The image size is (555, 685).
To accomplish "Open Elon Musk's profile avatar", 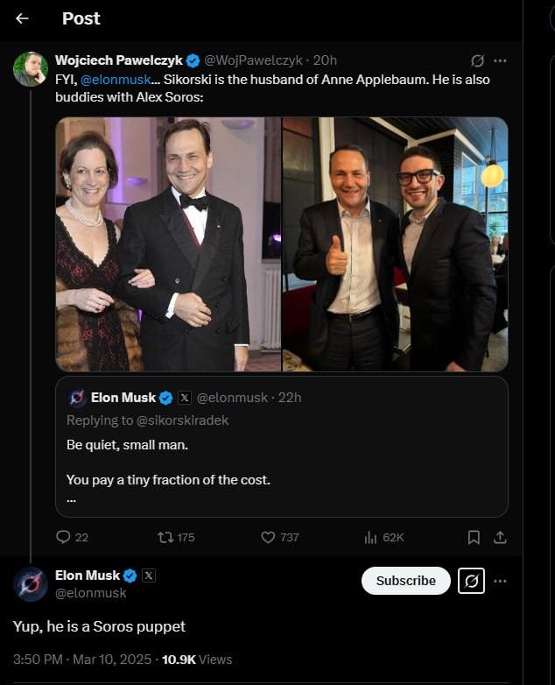I will coord(31,584).
